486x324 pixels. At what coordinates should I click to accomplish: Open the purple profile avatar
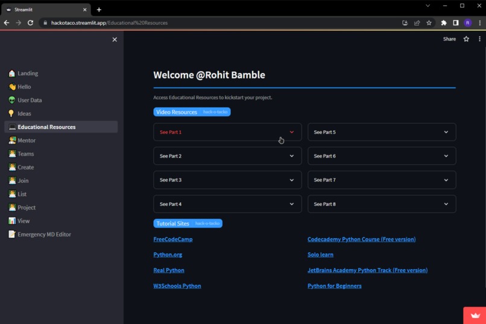tap(468, 23)
